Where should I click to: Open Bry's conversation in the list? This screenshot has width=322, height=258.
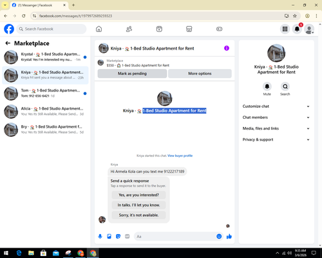(45, 130)
